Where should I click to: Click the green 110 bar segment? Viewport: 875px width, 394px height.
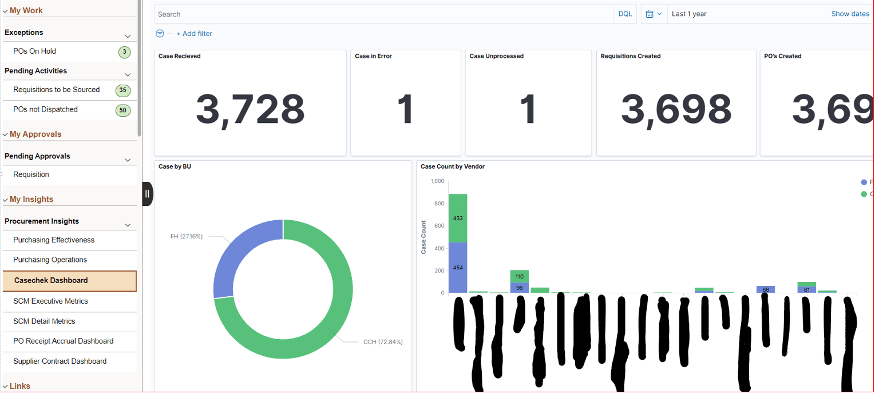520,276
